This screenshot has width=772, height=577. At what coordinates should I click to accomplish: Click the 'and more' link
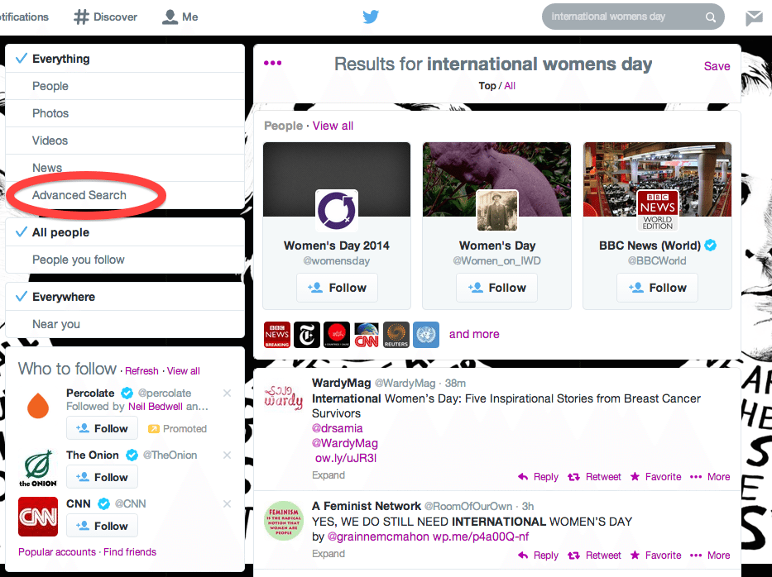474,335
